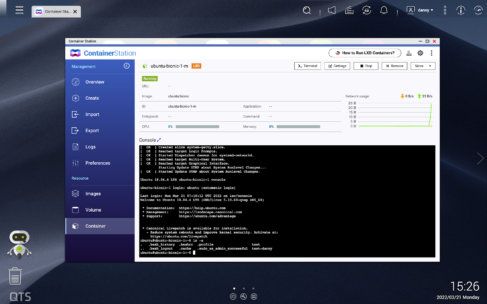Click the ubuntu:bionic image value
Screen dimensions: 487x304
point(178,96)
